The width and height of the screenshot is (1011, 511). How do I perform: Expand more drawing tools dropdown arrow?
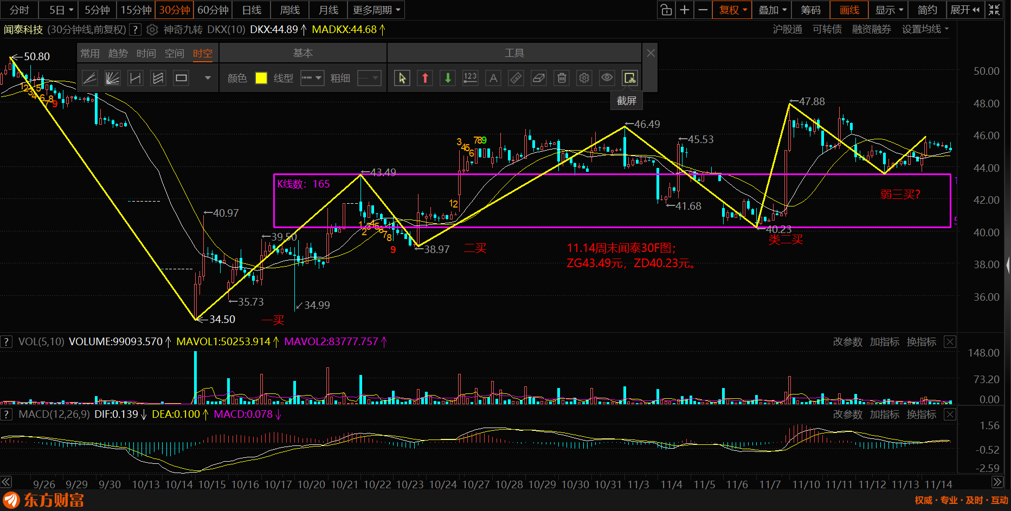[207, 78]
